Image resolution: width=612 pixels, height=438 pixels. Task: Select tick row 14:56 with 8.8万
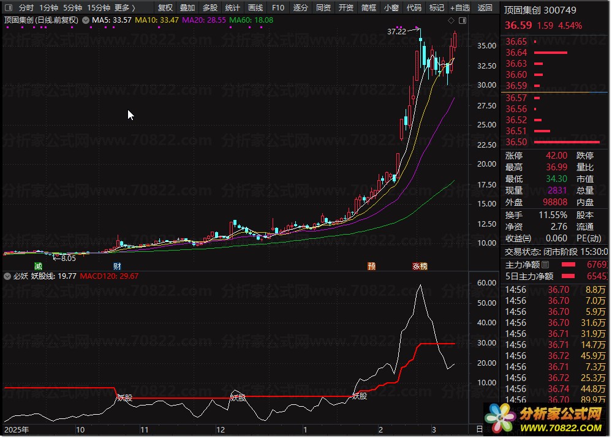[x=556, y=290]
